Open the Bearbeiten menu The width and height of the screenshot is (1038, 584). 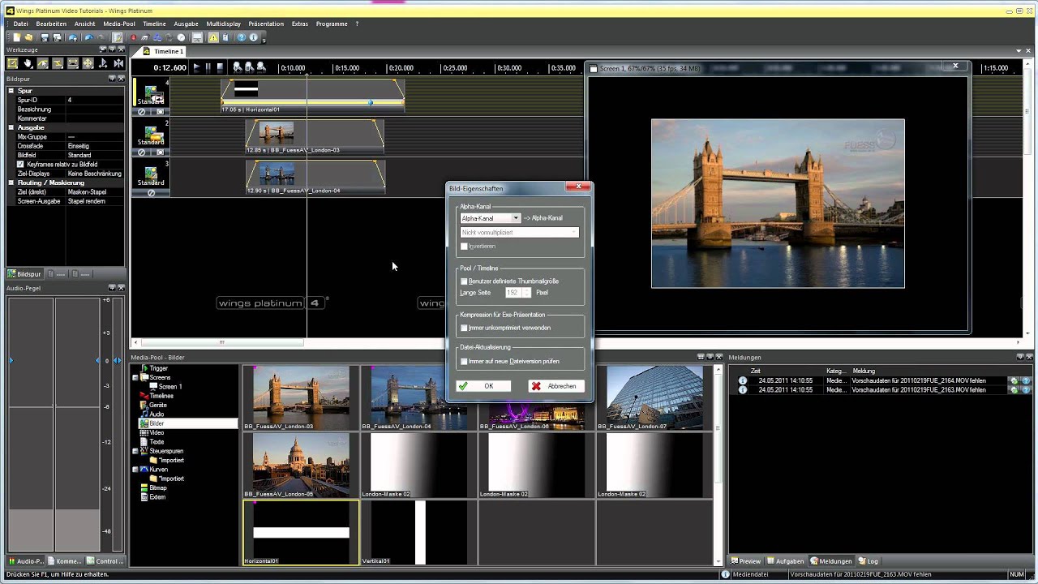tap(51, 24)
